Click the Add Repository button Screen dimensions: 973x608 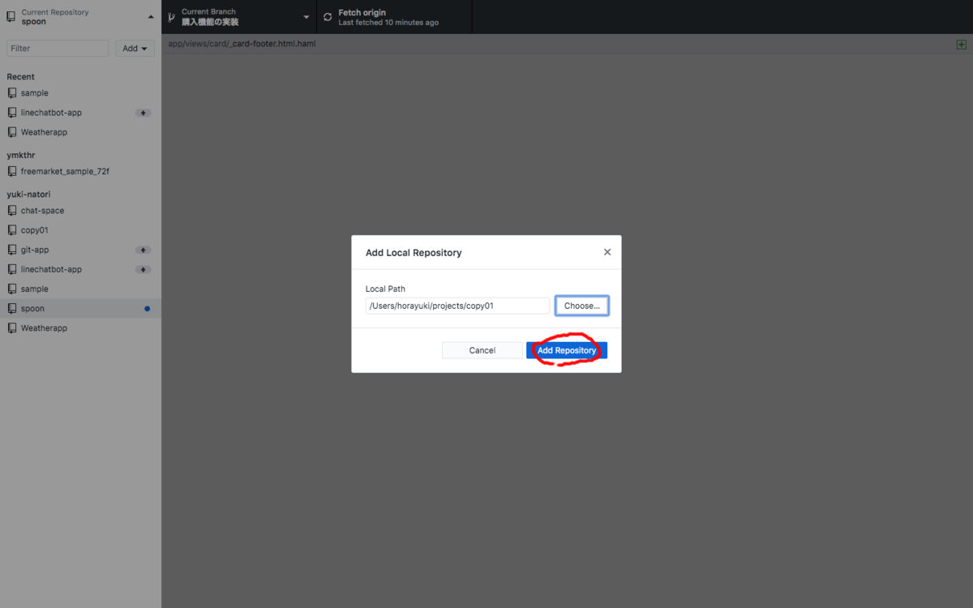567,350
